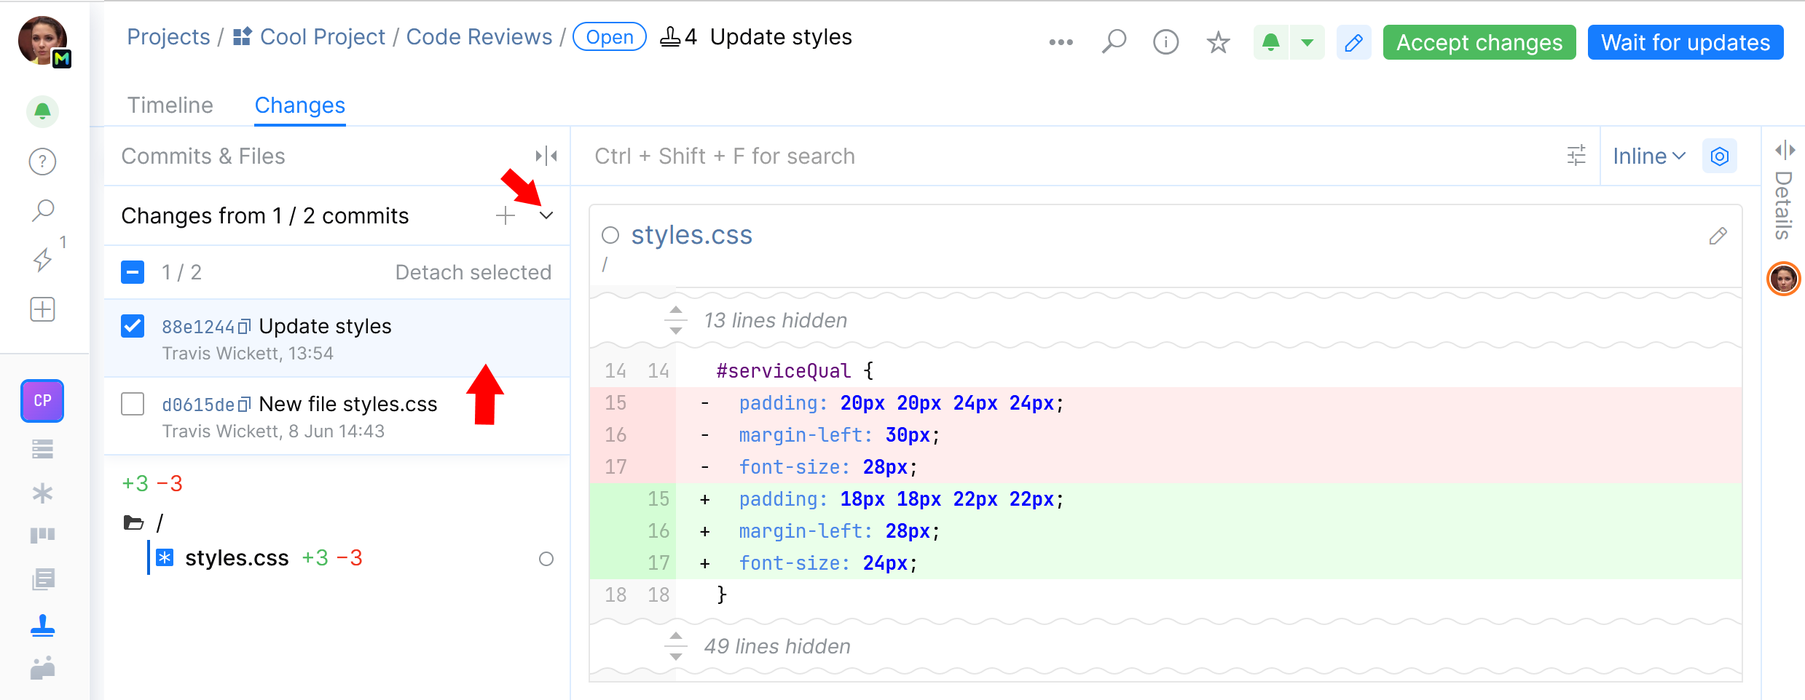Copy commit hash 88e1244
The width and height of the screenshot is (1805, 700).
pos(245,327)
